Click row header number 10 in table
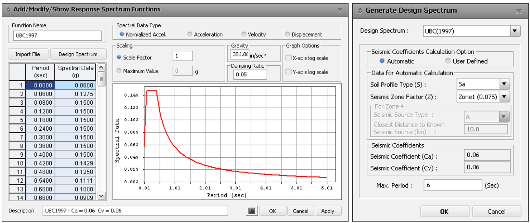The width and height of the screenshot is (530, 223). 17,163
